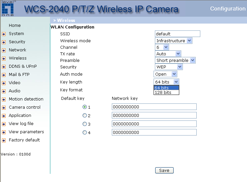Choose 128 bits from key length list
Viewport: 247px width, 182px height.
[x=166, y=93]
